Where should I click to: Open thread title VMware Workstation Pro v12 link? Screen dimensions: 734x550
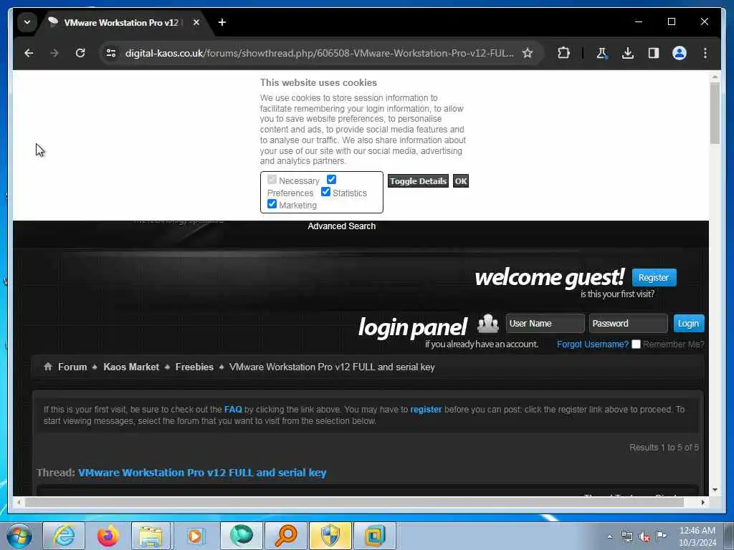202,473
